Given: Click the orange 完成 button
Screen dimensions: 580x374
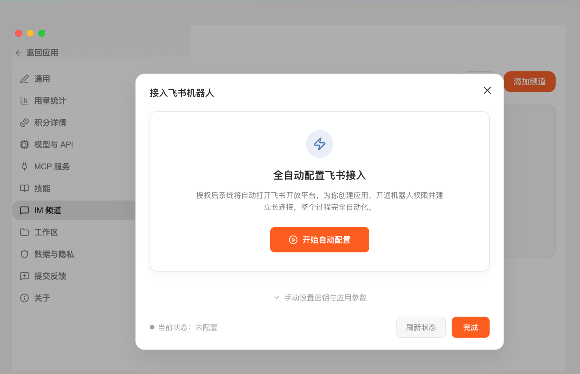Looking at the screenshot, I should [x=470, y=327].
